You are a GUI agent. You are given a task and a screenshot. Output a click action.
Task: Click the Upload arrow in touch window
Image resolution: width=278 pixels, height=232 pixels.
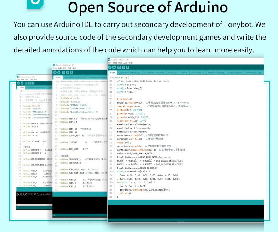114,67
